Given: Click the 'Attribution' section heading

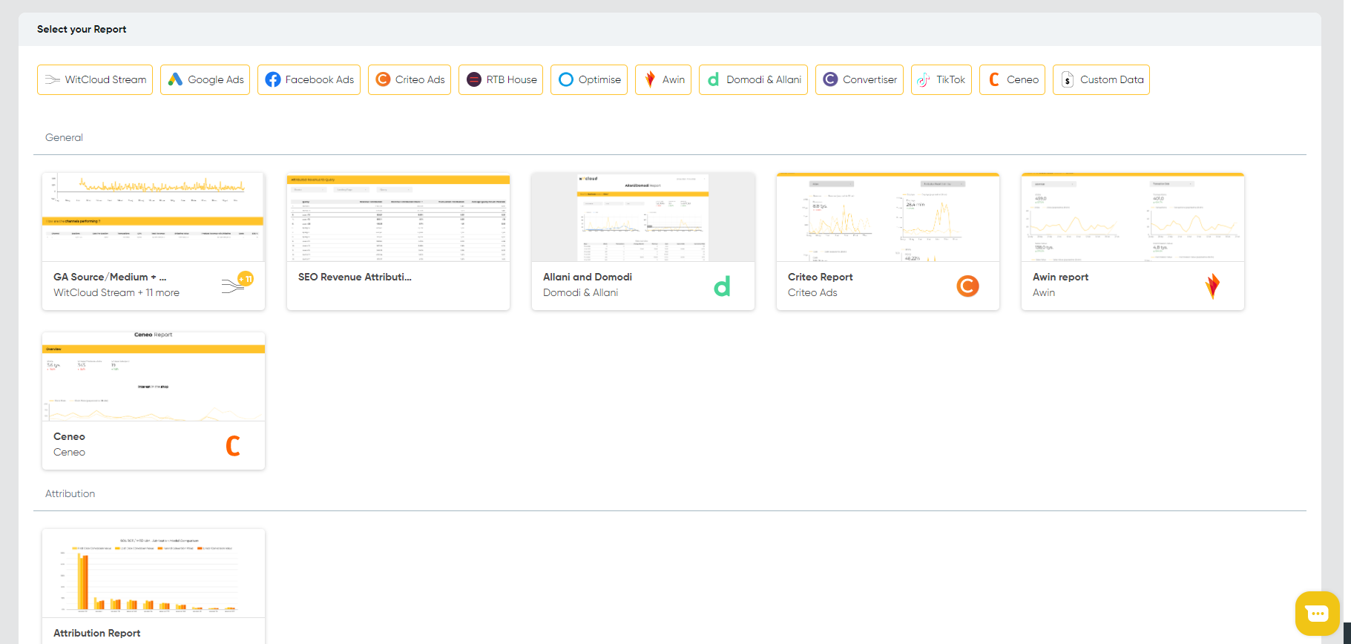Looking at the screenshot, I should click(70, 493).
